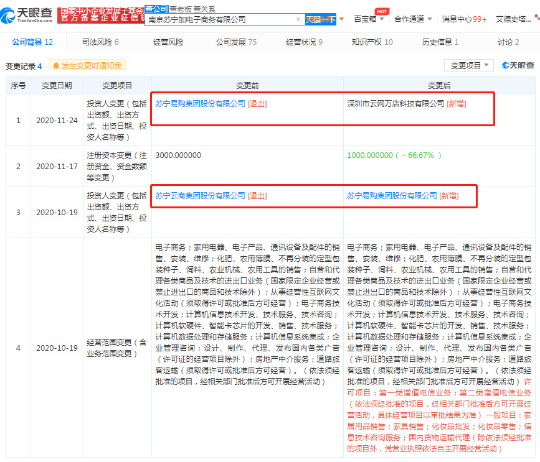Switch to 公司背景 12 tab
The width and height of the screenshot is (540, 462).
[33, 42]
